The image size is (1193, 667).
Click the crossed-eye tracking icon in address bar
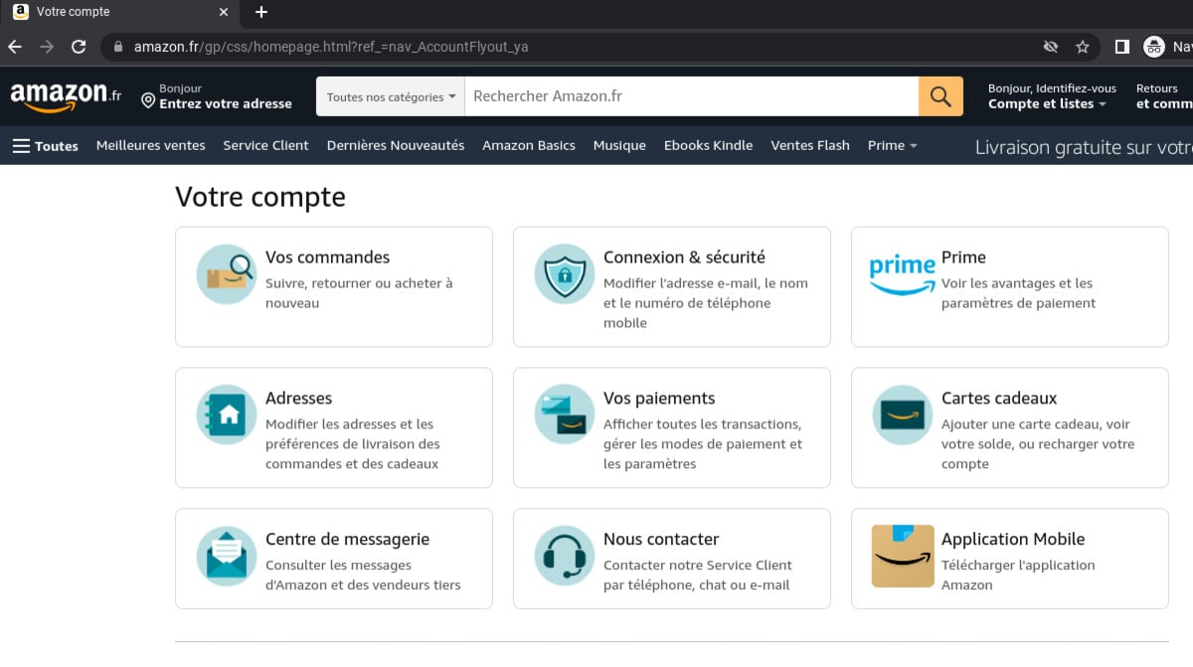[x=1050, y=47]
